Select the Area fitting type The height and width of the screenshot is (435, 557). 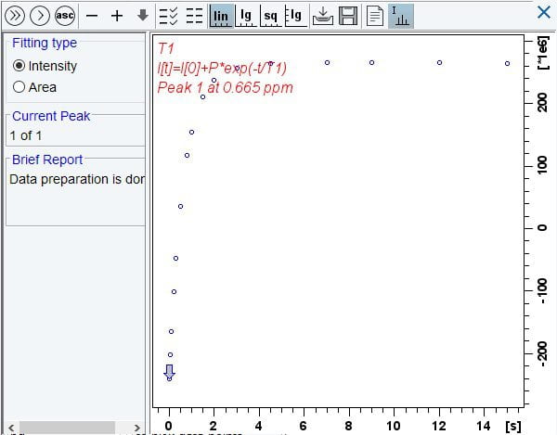pyautogui.click(x=19, y=87)
